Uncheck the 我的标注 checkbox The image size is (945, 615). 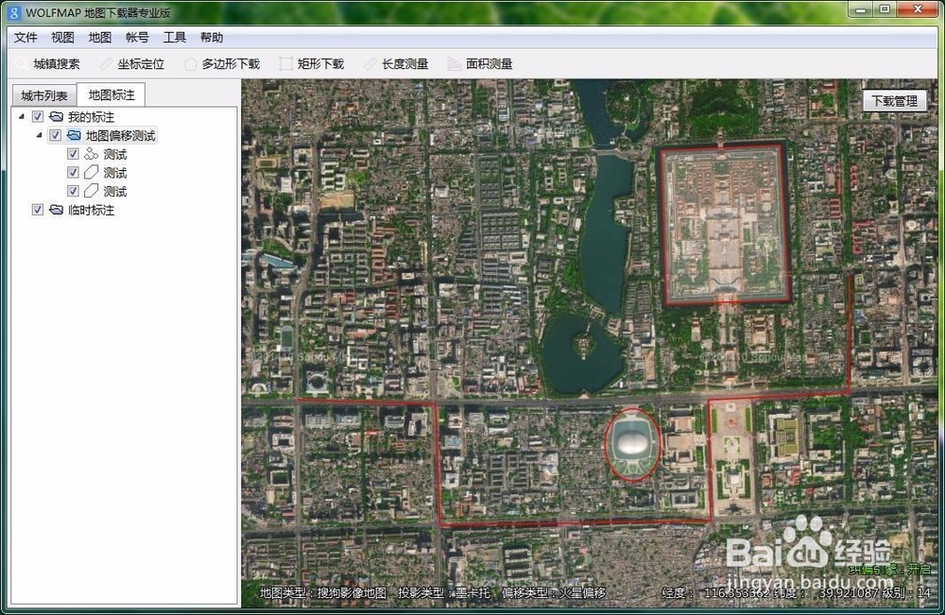point(37,116)
